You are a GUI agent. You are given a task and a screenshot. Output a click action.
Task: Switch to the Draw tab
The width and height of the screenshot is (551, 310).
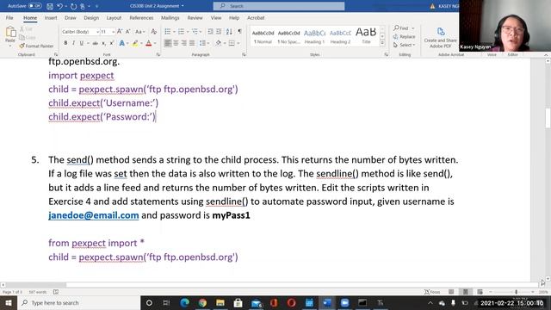(x=71, y=17)
